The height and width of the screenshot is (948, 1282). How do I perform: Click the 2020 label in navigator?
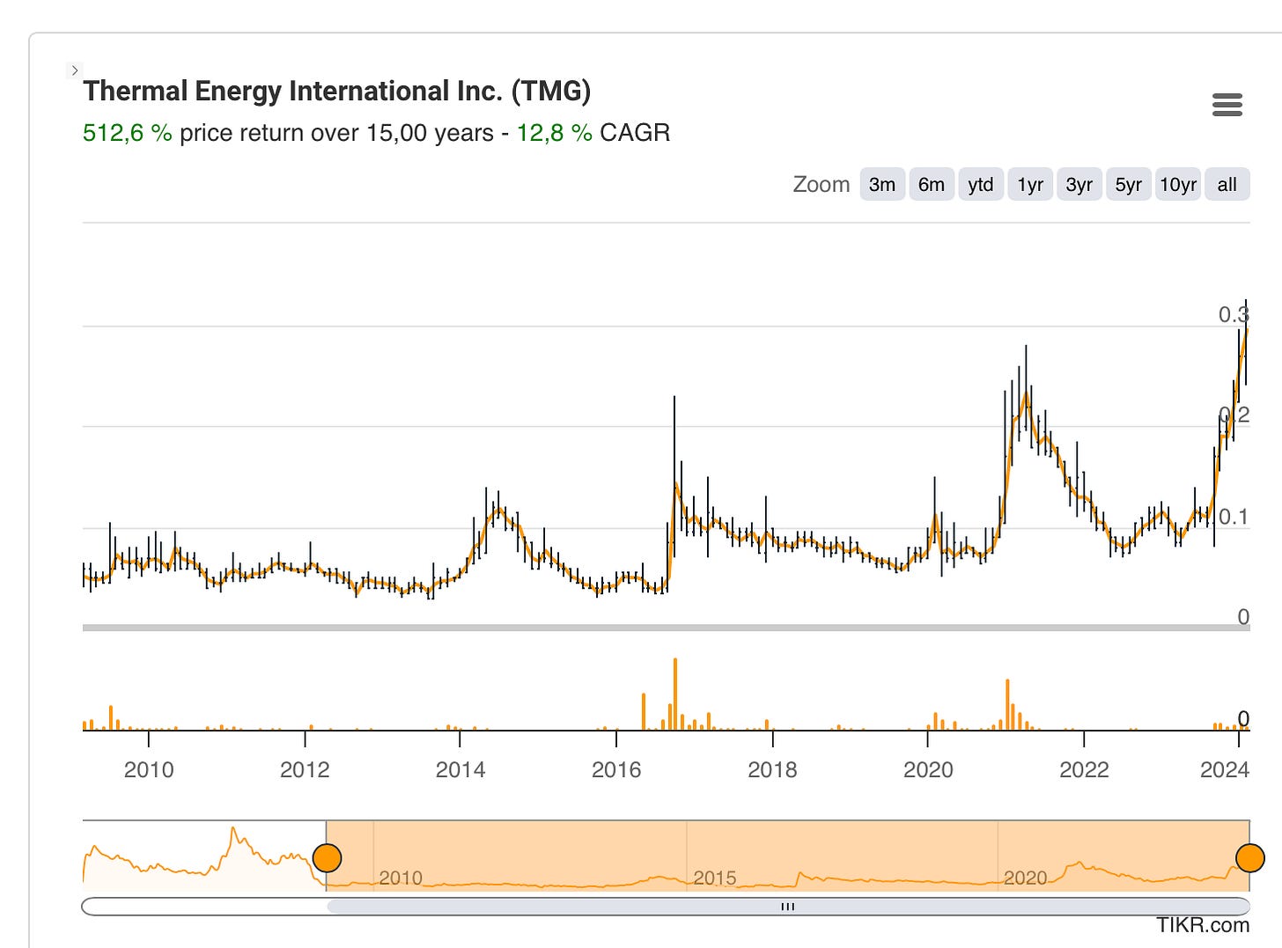click(1026, 878)
